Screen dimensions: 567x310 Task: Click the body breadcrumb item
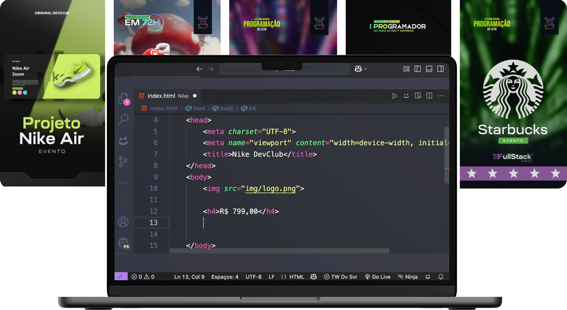point(226,108)
